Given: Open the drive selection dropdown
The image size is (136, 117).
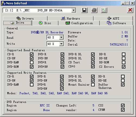Looking at the screenshot, I should 74,10.
